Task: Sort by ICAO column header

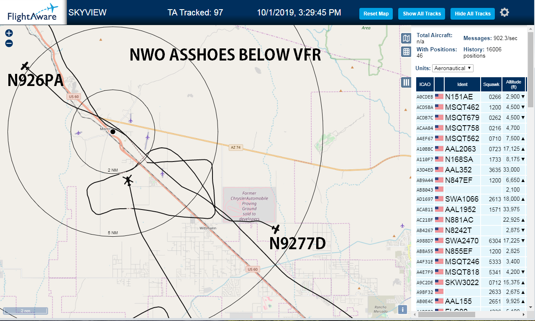Action: (x=425, y=84)
